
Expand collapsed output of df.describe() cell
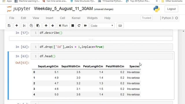pyautogui.click(x=91, y=39)
